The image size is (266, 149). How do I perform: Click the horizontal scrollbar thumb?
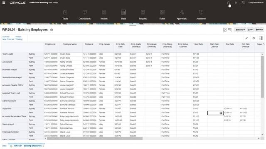pos(95,138)
